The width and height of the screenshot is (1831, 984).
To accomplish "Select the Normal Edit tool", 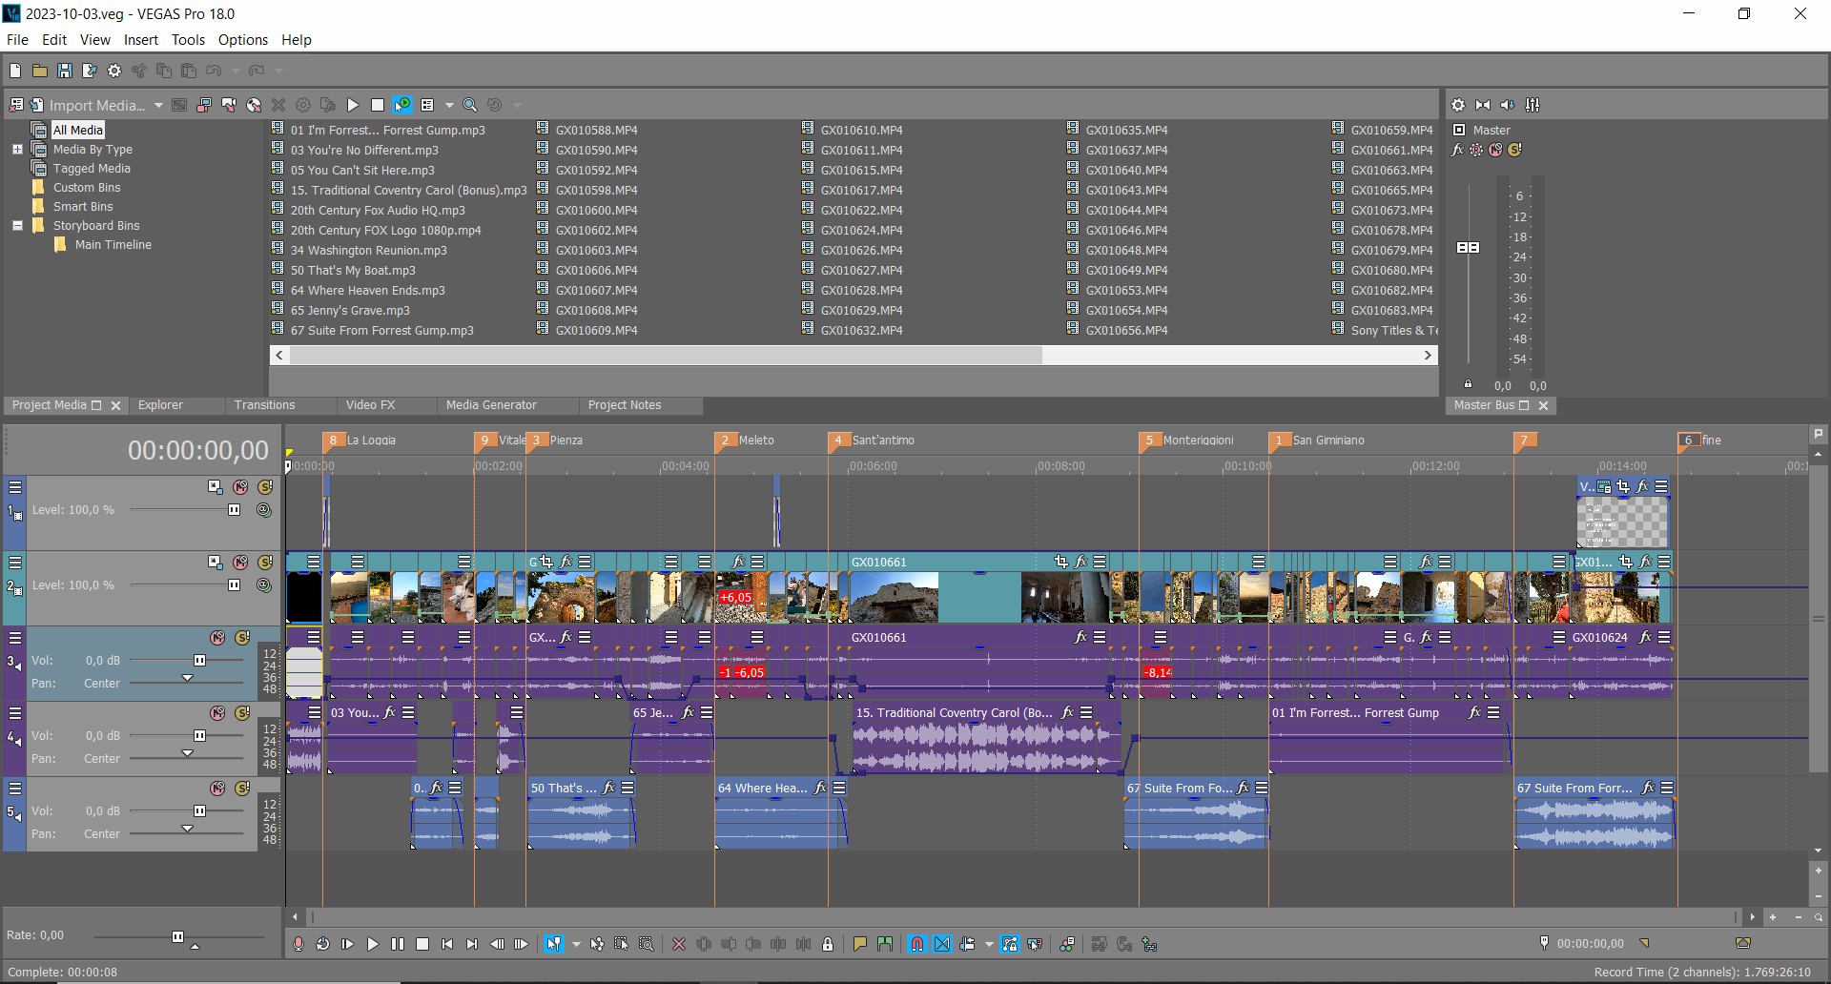I will point(553,944).
